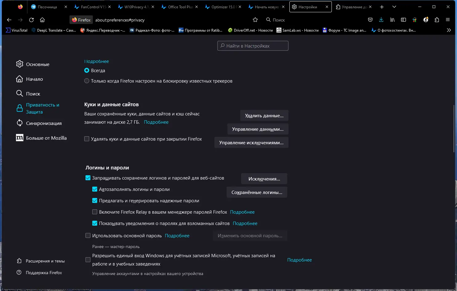Open the Firefox application menu

pos(448,20)
